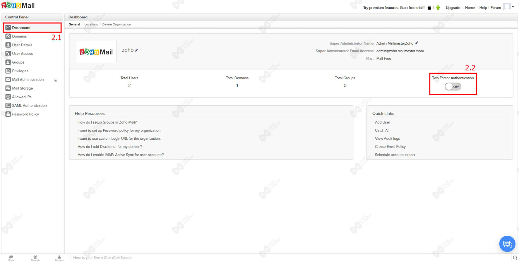The image size is (519, 262).
Task: Click the Apple app download icon
Action: [x=429, y=8]
